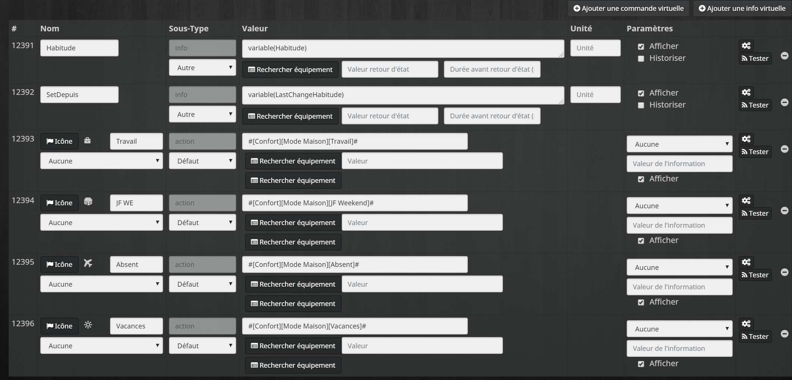Viewport: 792px width, 380px height.
Task: Remove the Absent command with minus icon
Action: tap(785, 272)
